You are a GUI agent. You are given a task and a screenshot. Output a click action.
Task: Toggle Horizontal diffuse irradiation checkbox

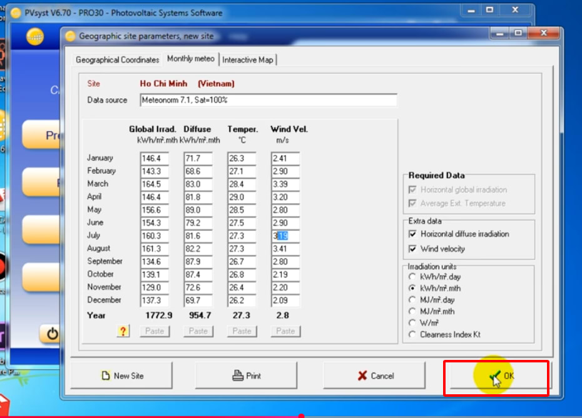click(412, 234)
